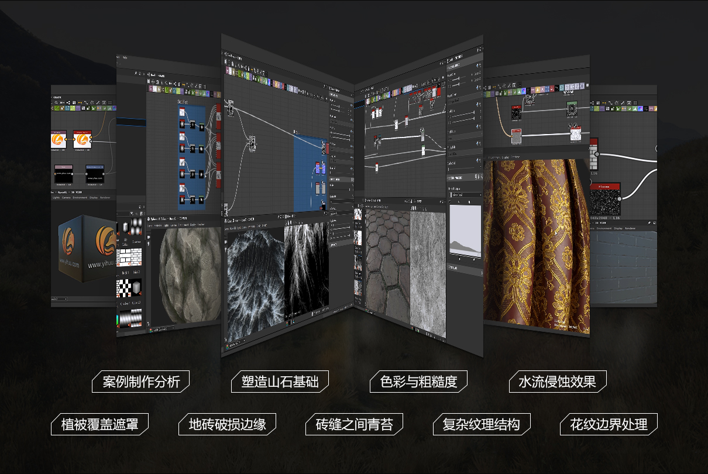The image size is (708, 474).
Task: Open Display menu in leftmost 3D view
Action: click(93, 198)
